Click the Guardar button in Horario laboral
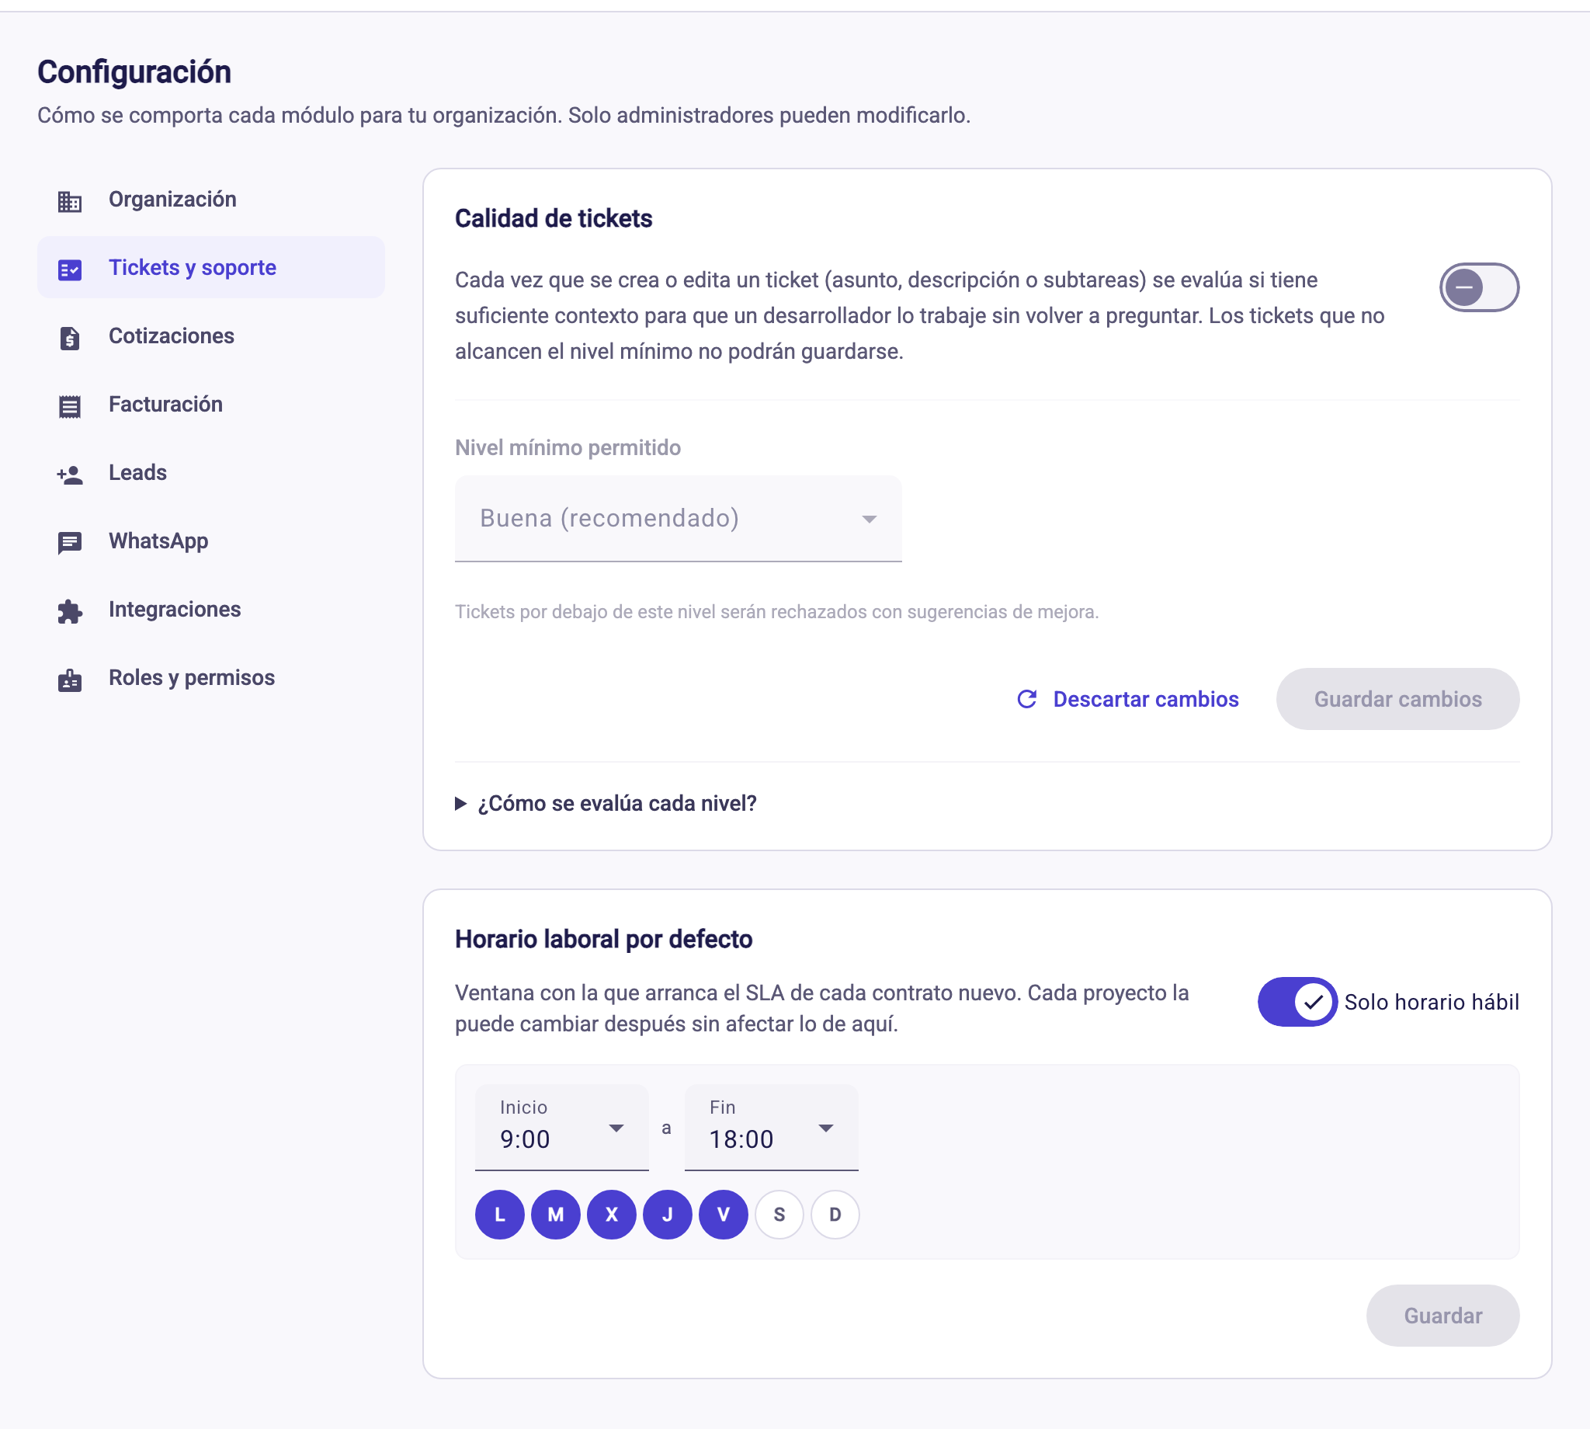The width and height of the screenshot is (1590, 1429). click(x=1442, y=1315)
